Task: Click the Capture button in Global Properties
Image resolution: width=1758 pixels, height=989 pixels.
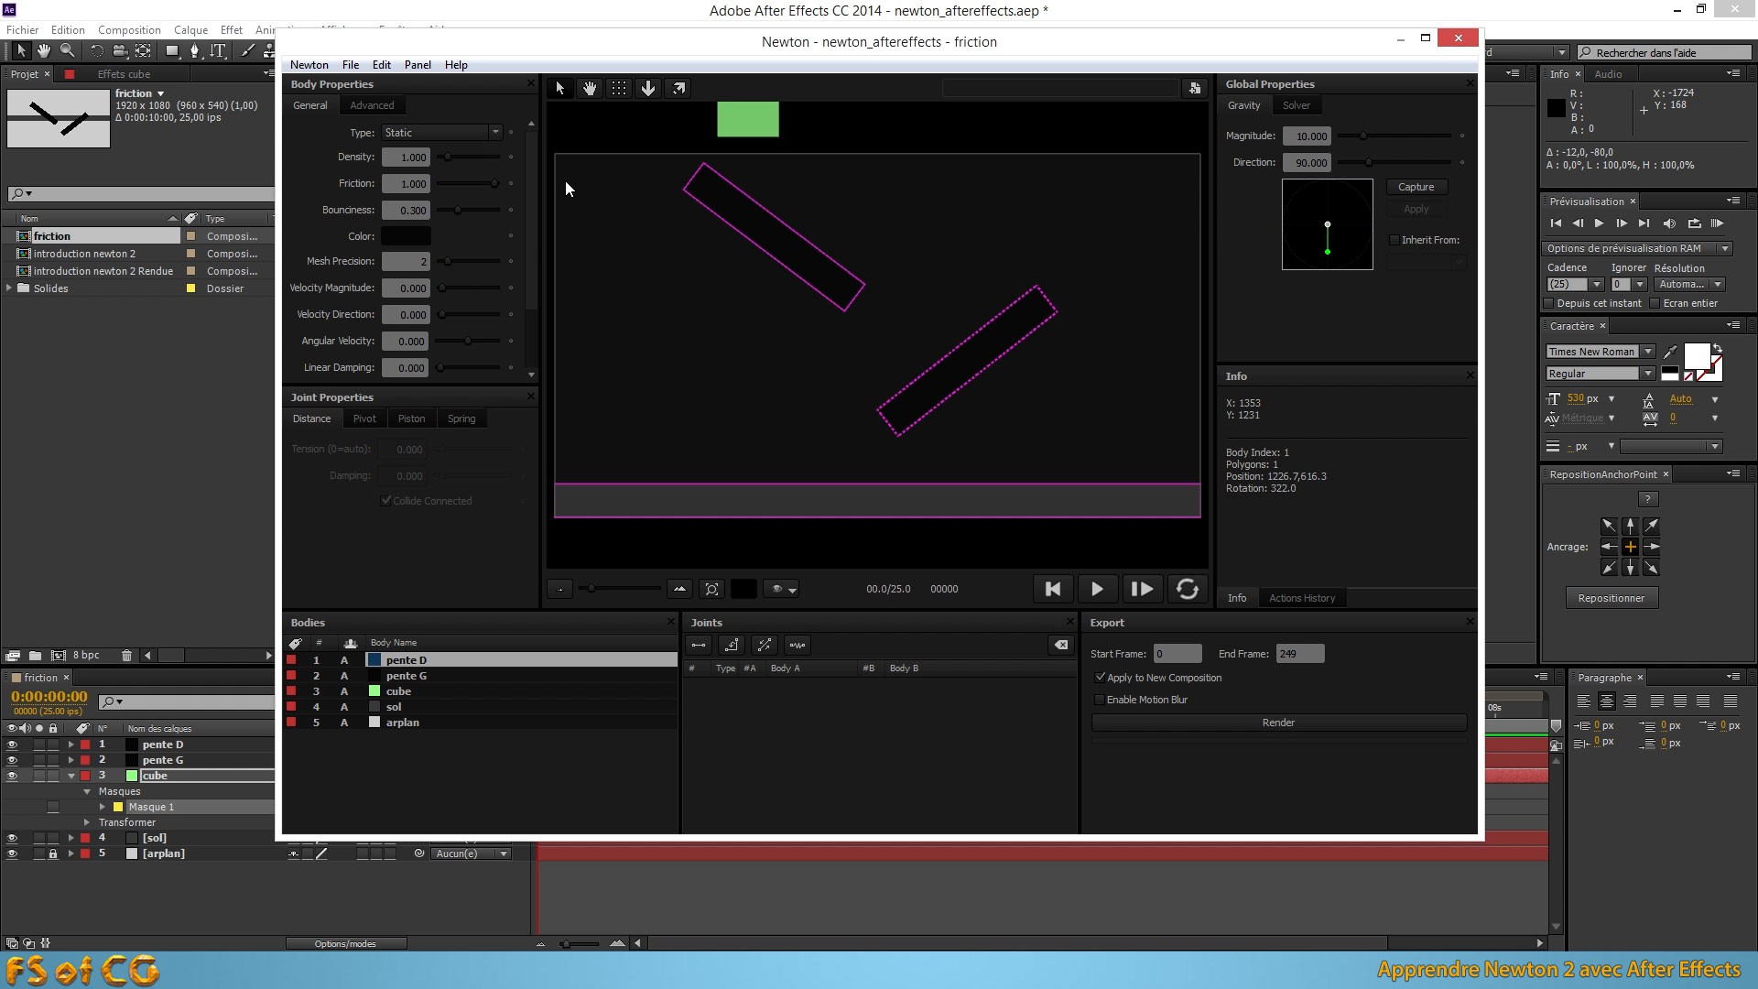Action: click(1415, 186)
